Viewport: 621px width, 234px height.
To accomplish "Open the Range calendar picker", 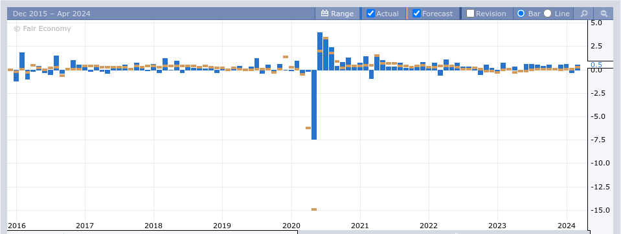I will [337, 14].
